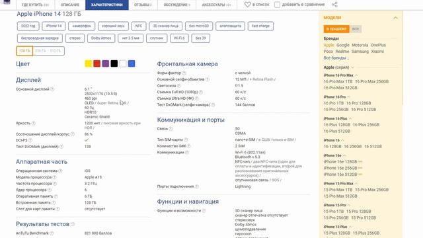Open help icon next to Съемка Ultra HD (4K)
The height and width of the screenshot is (238, 423).
tap(197, 99)
